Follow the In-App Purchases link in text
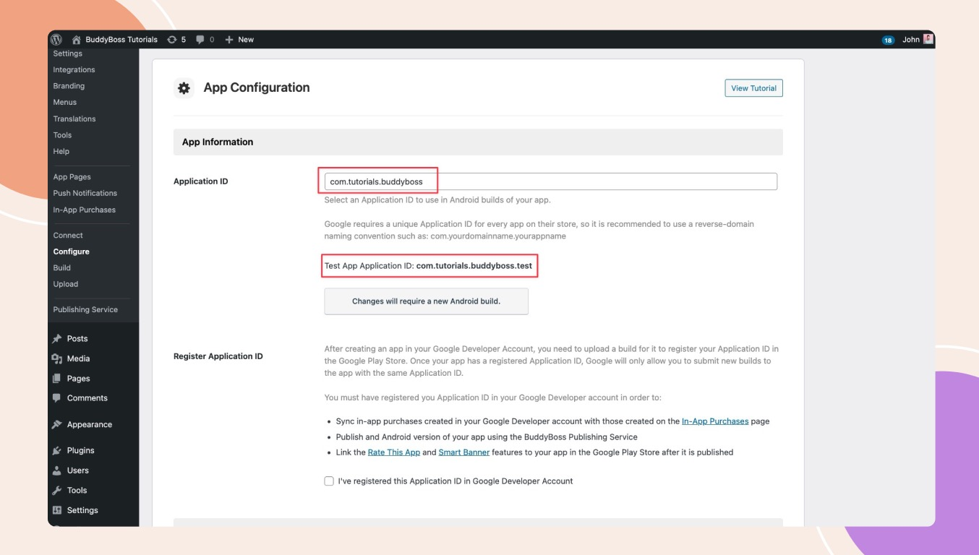The width and height of the screenshot is (979, 555). [715, 421]
